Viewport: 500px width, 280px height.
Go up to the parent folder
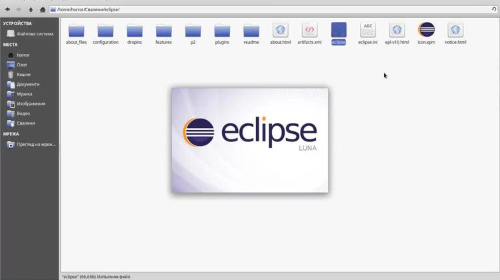[x=31, y=9]
